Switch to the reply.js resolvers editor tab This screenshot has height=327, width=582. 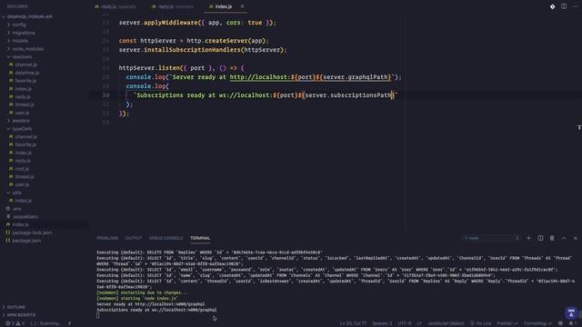click(173, 6)
